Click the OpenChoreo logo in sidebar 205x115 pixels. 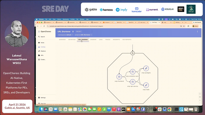tap(45, 31)
